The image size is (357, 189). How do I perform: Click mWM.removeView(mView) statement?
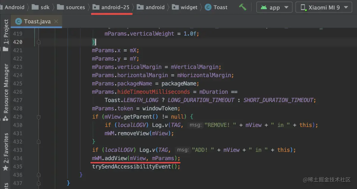coord(139,133)
